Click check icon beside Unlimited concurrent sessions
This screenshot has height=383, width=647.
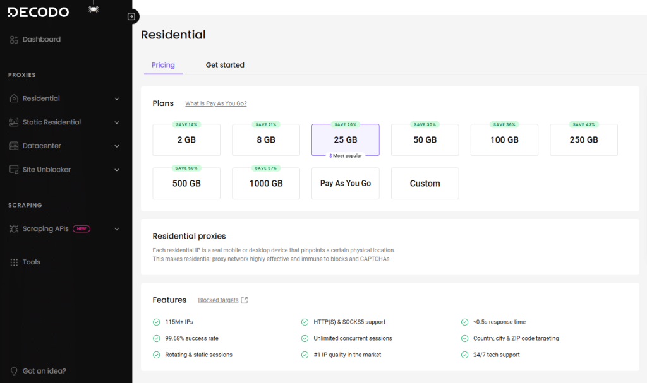tap(305, 338)
